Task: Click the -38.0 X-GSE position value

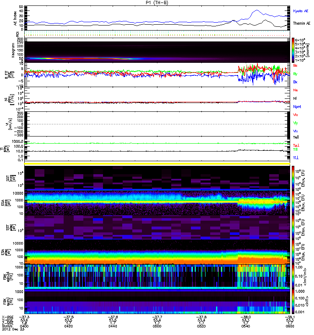Action: 246,317
